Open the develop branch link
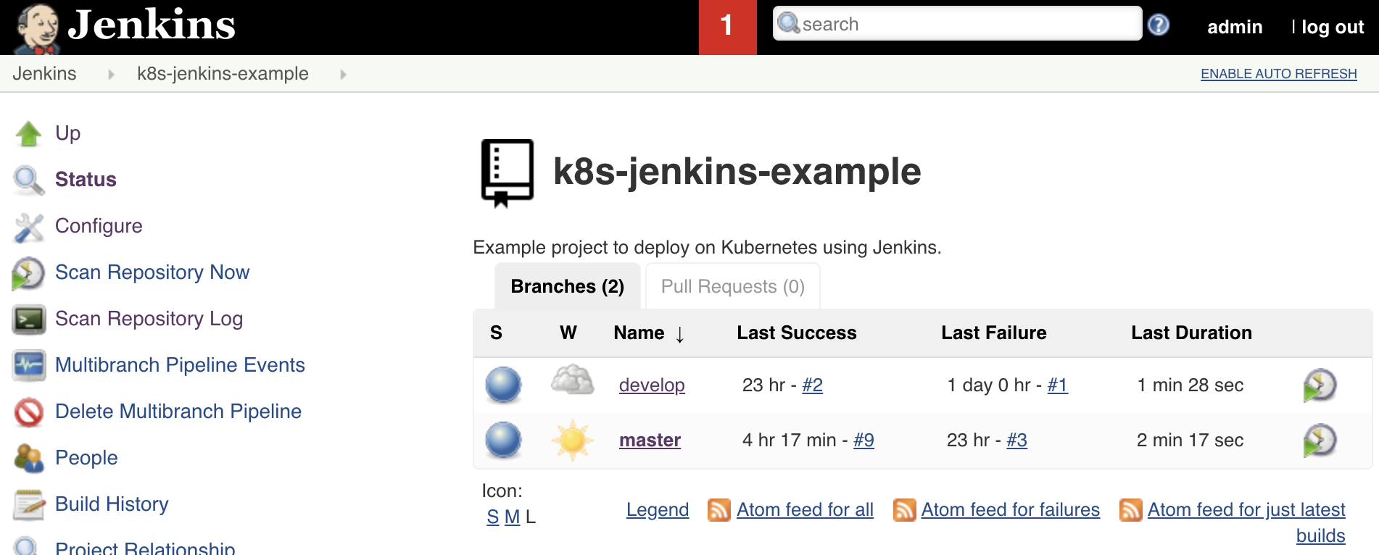The width and height of the screenshot is (1379, 555). click(652, 385)
